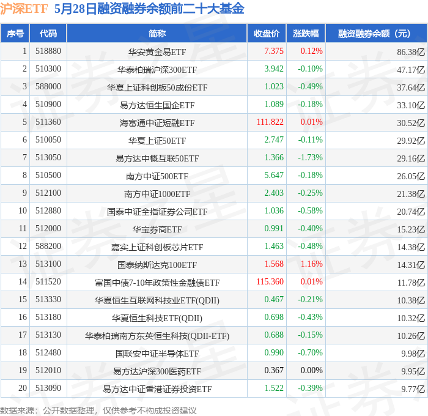
Task: Click the closing price 0.991
Action: pyautogui.click(x=274, y=229)
